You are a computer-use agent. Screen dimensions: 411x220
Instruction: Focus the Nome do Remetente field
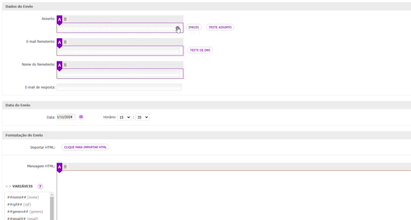[x=120, y=74]
